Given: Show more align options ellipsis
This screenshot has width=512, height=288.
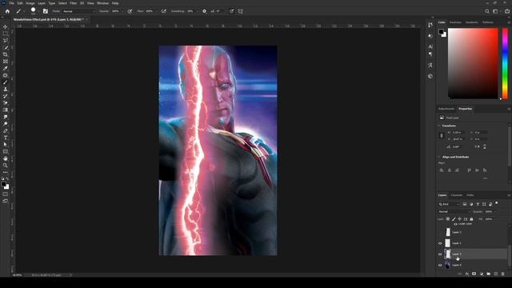Looking at the screenshot, I should click(x=485, y=178).
